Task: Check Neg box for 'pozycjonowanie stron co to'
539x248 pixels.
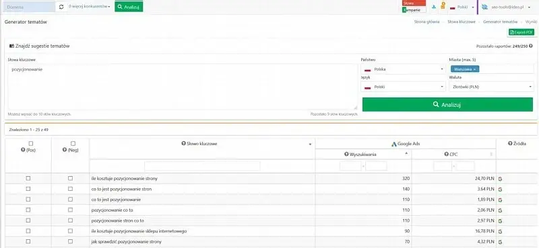Action: click(x=71, y=220)
